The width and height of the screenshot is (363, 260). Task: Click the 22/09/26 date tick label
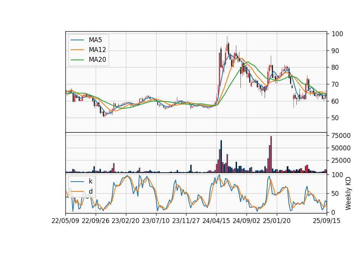pyautogui.click(x=96, y=221)
